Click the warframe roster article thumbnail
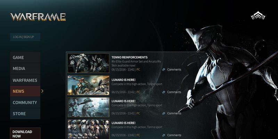The width and height of the screenshot is (278, 139). pyautogui.click(x=88, y=129)
